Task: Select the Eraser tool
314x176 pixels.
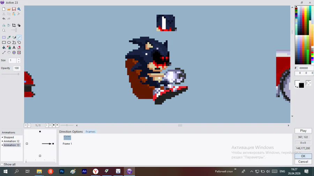Action: tap(19, 48)
